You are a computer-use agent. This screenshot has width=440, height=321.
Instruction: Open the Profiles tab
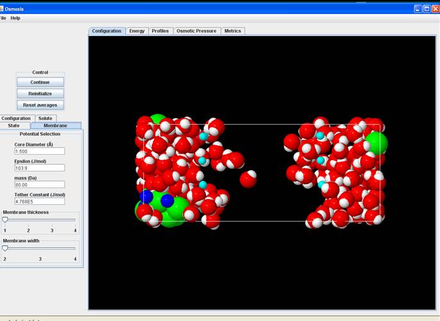pyautogui.click(x=160, y=31)
